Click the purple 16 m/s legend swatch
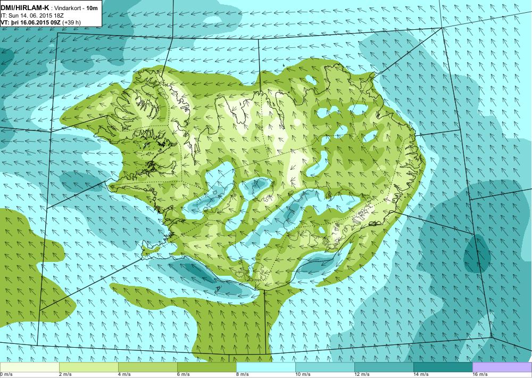This screenshot has width=532, height=378. click(502, 367)
